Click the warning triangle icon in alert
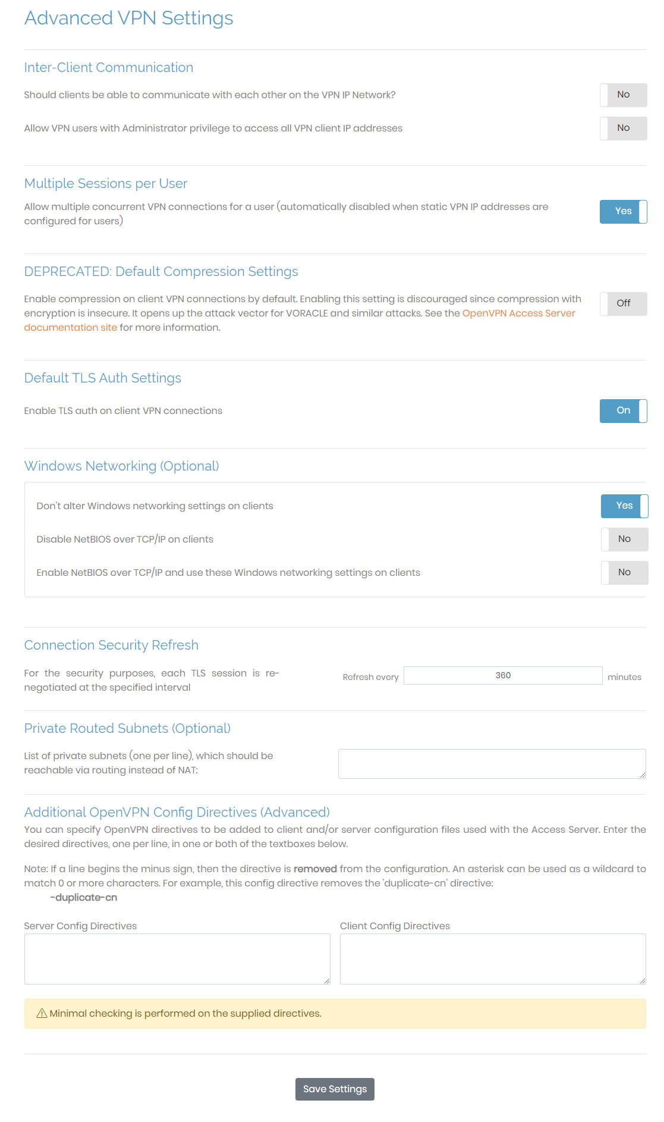 pyautogui.click(x=42, y=1014)
